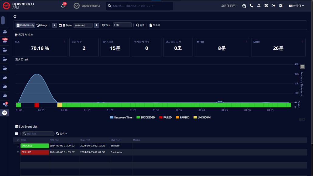Click the column selector icon in SLA Event List
313x176 pixels.
click(x=17, y=134)
